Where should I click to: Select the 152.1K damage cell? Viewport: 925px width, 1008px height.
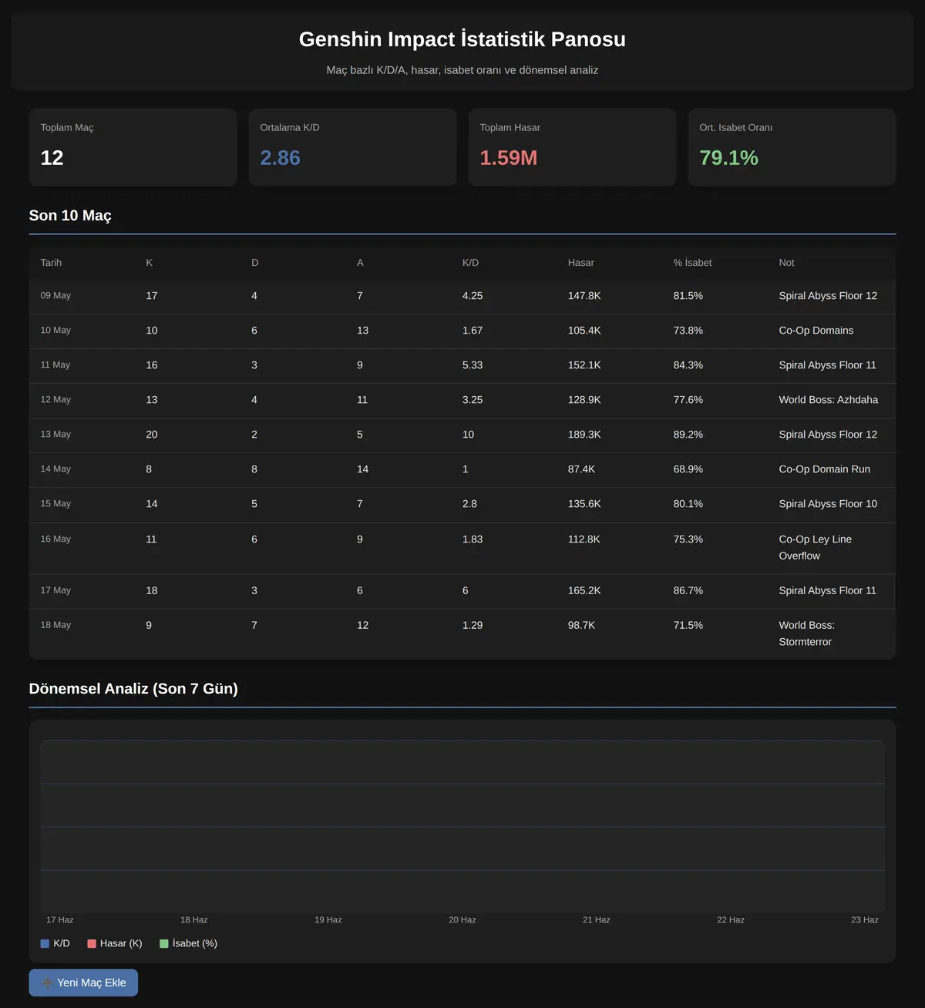[x=584, y=365]
